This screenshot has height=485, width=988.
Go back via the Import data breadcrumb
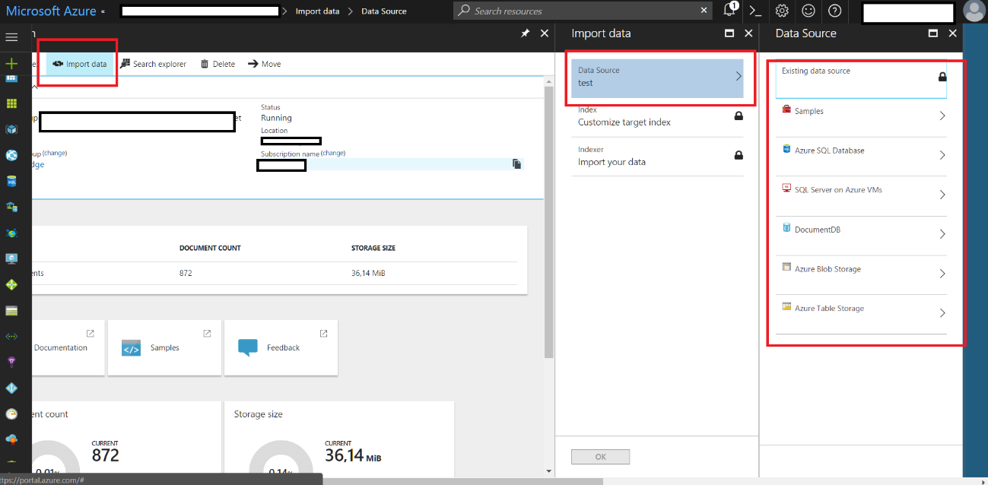316,11
